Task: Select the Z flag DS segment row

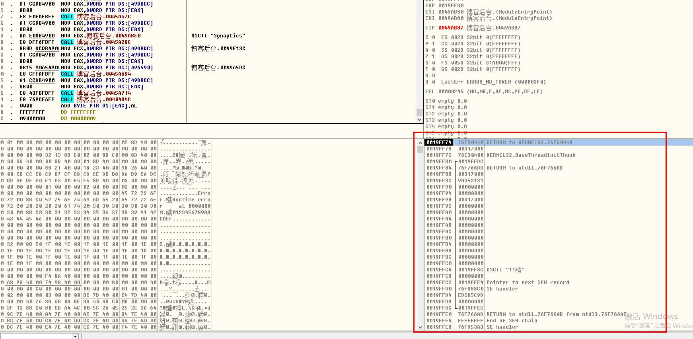Action: tap(473, 56)
